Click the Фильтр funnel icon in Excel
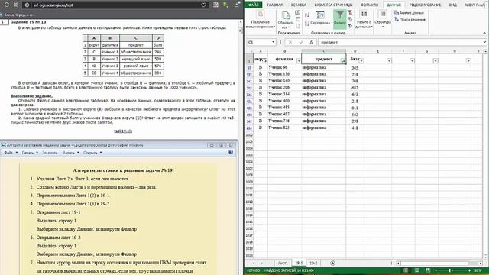This screenshot has height=275, width=489. click(x=339, y=15)
